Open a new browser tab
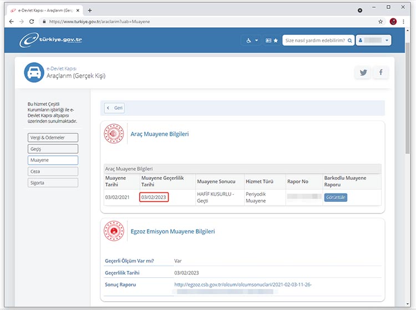This screenshot has width=416, height=310. [x=90, y=10]
